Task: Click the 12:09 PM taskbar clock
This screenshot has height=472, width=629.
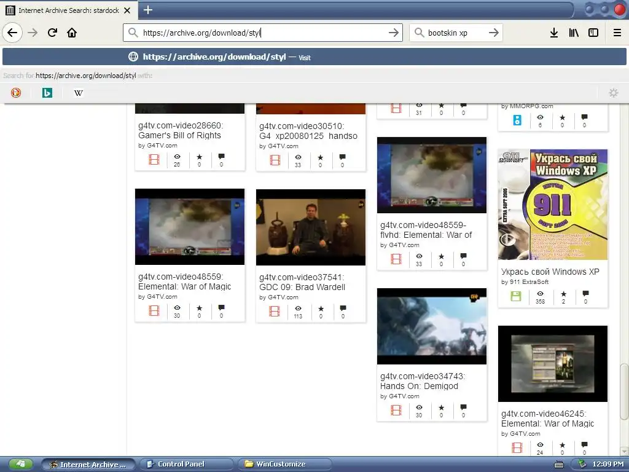Action: click(608, 465)
